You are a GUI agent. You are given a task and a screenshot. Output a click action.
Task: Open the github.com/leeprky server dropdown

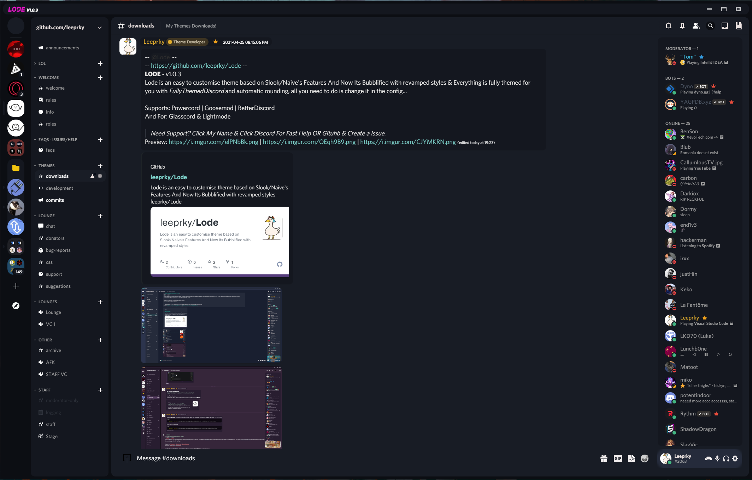pyautogui.click(x=100, y=28)
